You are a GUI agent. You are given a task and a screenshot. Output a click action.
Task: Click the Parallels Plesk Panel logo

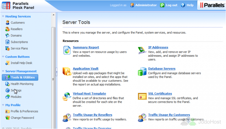[18, 6]
